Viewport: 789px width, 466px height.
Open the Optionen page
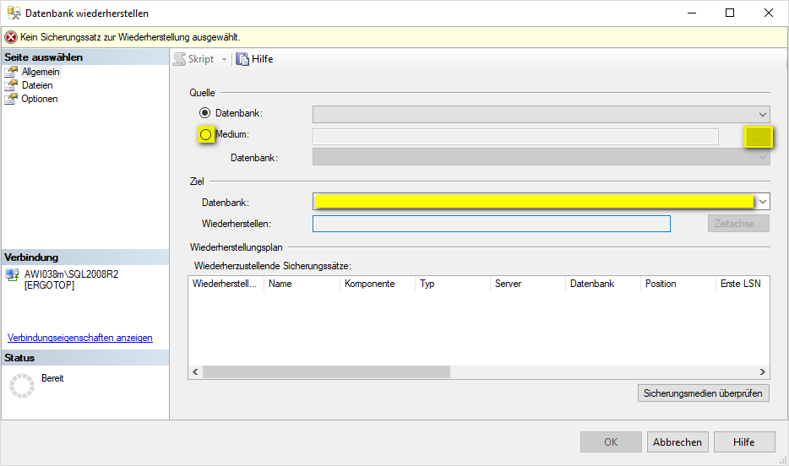click(x=40, y=99)
